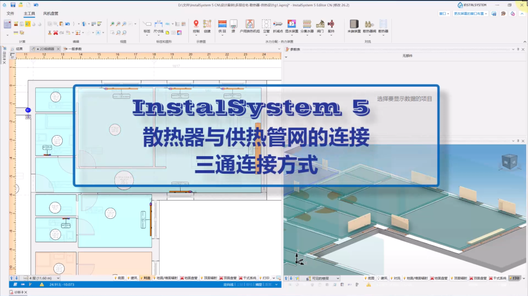This screenshot has height=296, width=528.
Task: Select the 混水装置 mixing device tool
Action: [292, 26]
